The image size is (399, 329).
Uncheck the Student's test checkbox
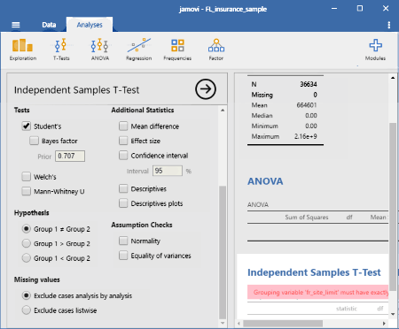click(27, 126)
